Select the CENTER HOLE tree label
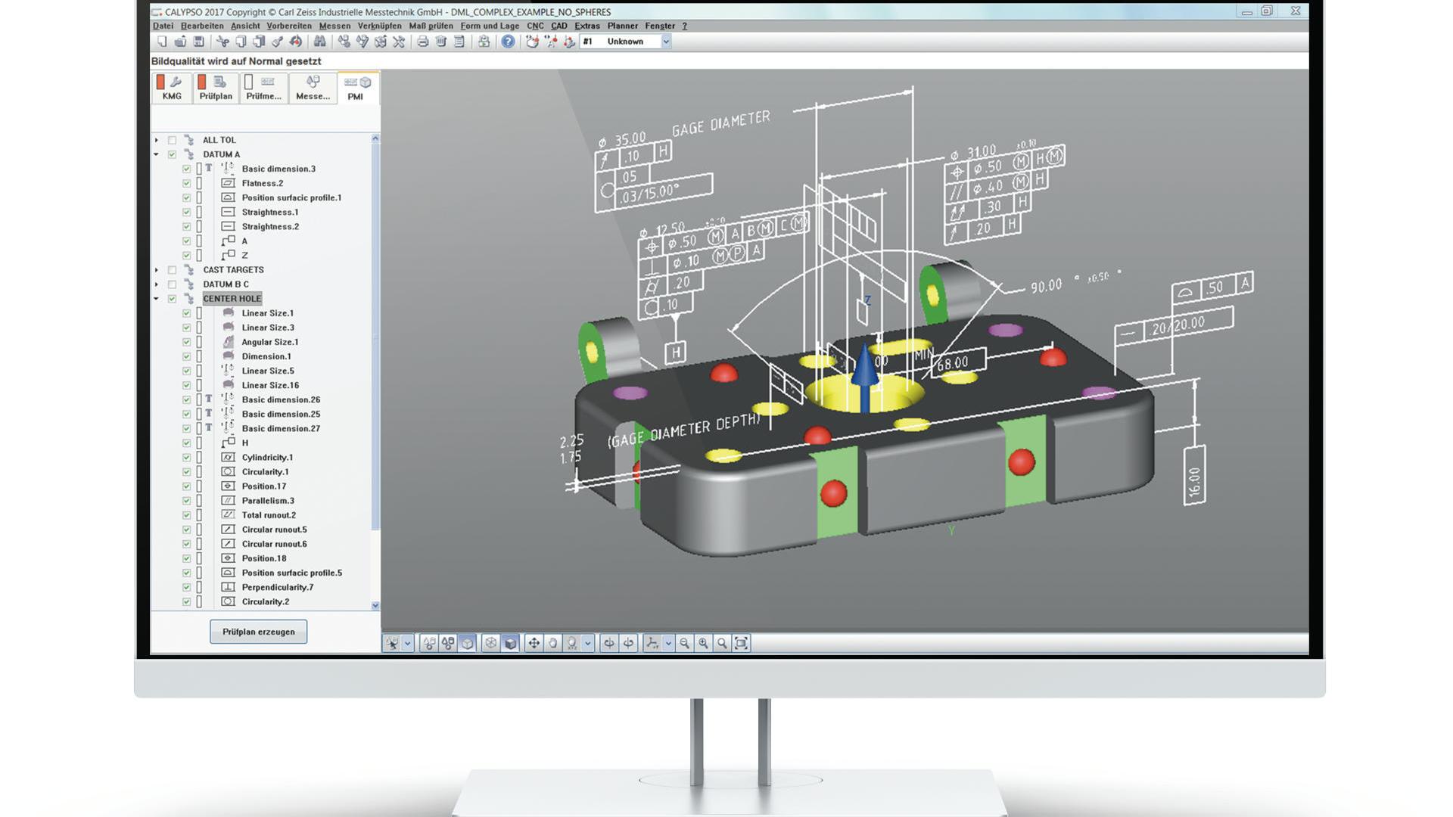The width and height of the screenshot is (1453, 817). tap(232, 299)
